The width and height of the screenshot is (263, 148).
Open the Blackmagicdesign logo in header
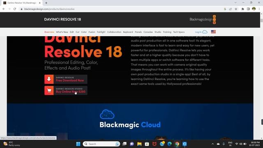point(203,19)
